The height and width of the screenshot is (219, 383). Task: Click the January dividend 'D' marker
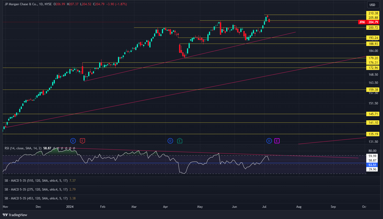[x=73, y=141]
